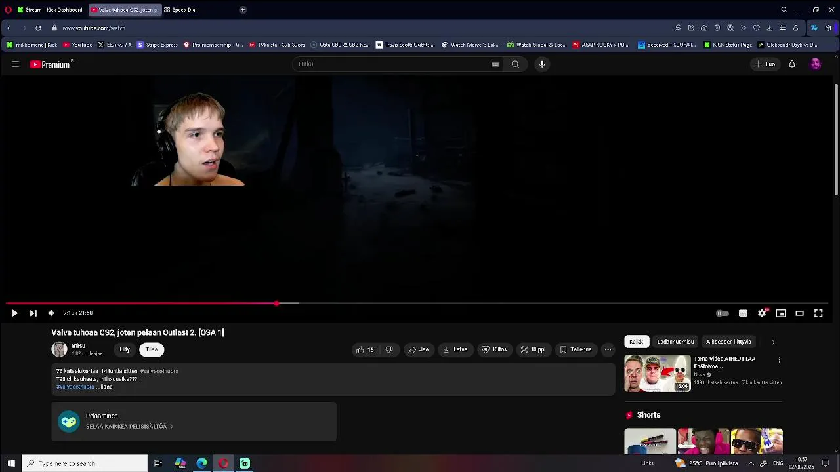Open the YouTube hamburger guide menu
The height and width of the screenshot is (472, 840).
(x=15, y=64)
